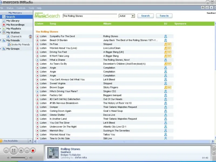Click the low volume speaker icon
The width and height of the screenshot is (216, 162).
point(8,158)
